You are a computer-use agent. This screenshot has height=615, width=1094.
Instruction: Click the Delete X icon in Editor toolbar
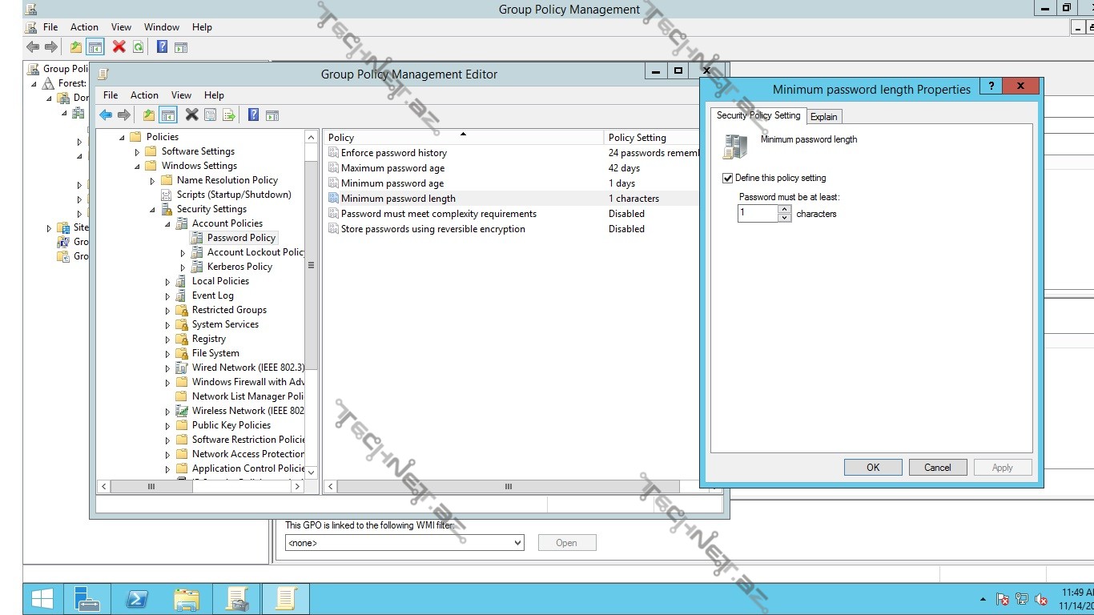(191, 115)
